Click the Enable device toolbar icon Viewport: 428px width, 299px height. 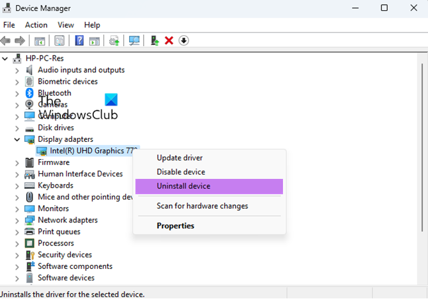pyautogui.click(x=155, y=41)
